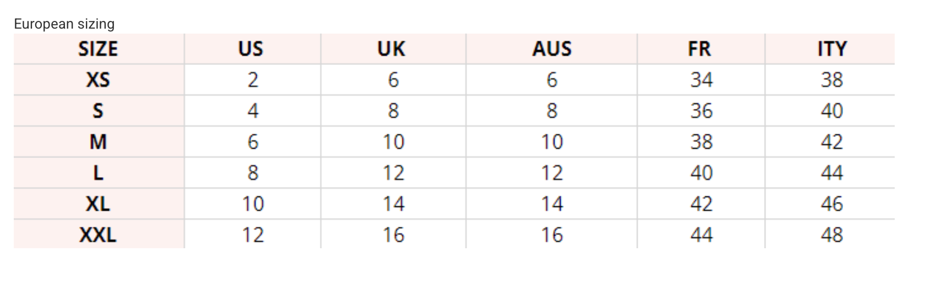Viewport: 925px width, 284px height.
Task: Click ITY value 46 in XL row
Action: coord(831,204)
